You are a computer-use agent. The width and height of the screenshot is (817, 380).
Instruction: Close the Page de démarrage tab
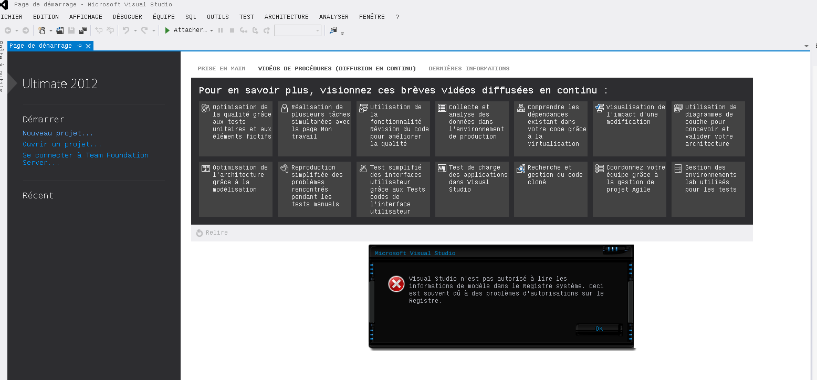[88, 46]
